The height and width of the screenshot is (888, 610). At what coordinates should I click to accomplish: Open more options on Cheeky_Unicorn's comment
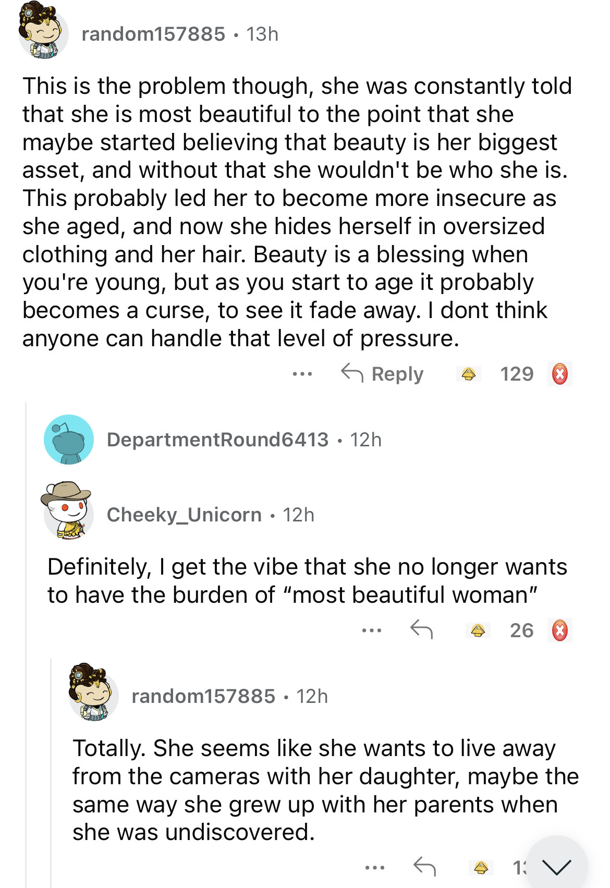(372, 630)
